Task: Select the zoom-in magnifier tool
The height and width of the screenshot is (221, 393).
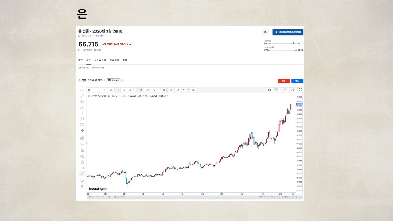Action: [82, 143]
